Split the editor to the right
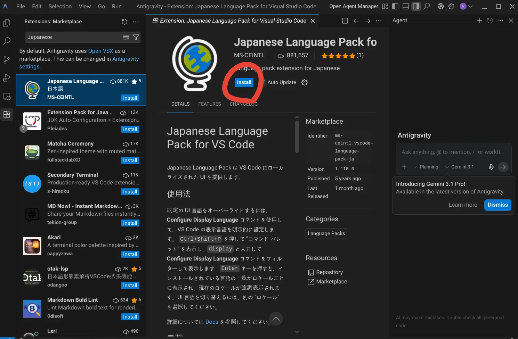The height and width of the screenshot is (339, 518). (x=345, y=21)
